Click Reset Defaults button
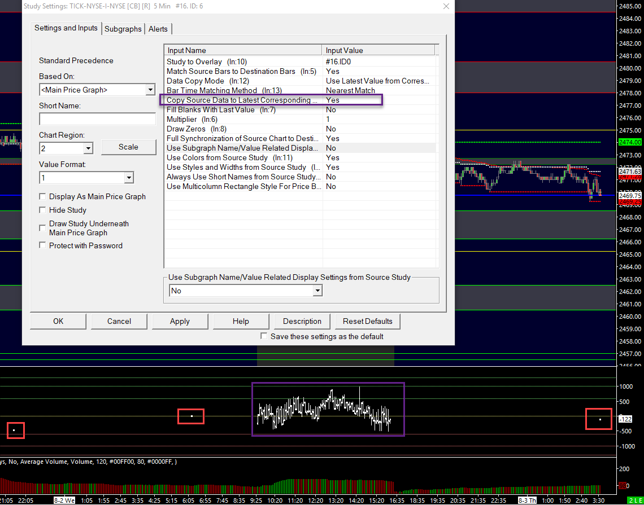Image resolution: width=644 pixels, height=505 pixels. [368, 321]
